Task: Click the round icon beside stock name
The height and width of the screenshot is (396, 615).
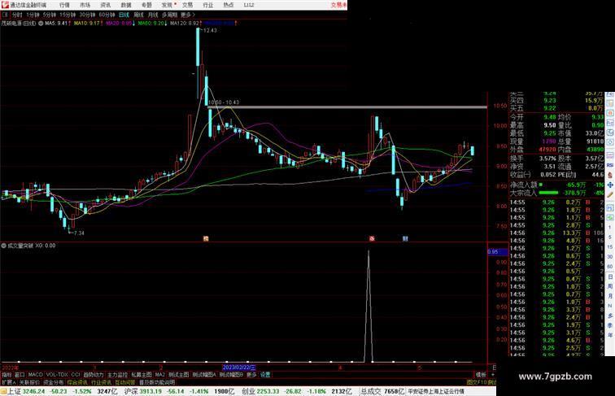Action: click(x=41, y=23)
